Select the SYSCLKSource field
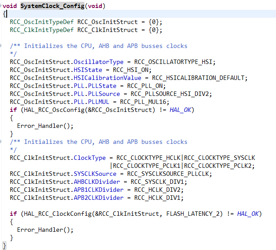Screen dimensions: 276x250 point(95,174)
